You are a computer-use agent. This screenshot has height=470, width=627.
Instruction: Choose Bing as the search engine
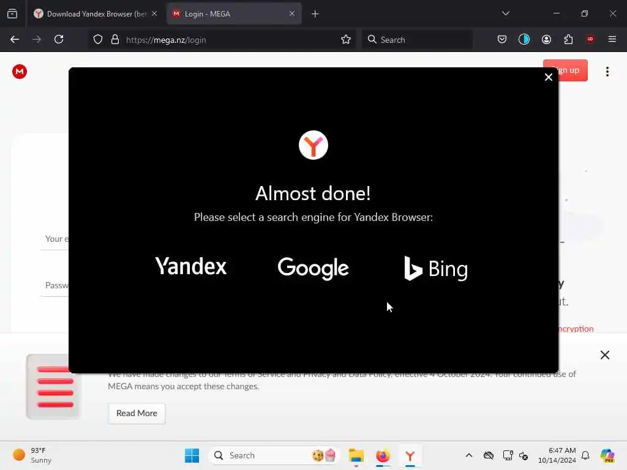click(436, 269)
